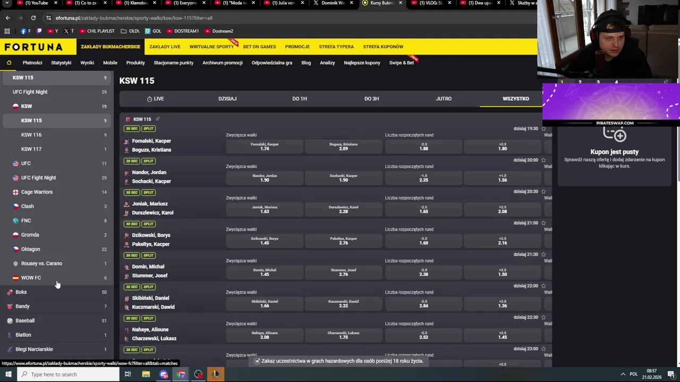Open Wyniki page
680x382 pixels.
point(87,63)
